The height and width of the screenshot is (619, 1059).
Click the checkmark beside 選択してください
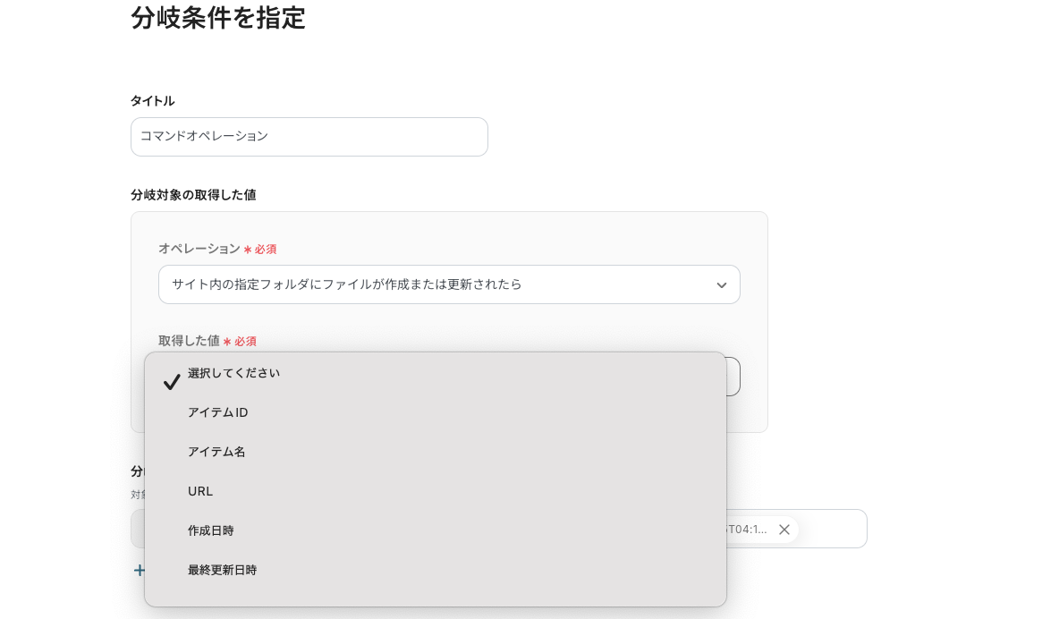coord(172,382)
